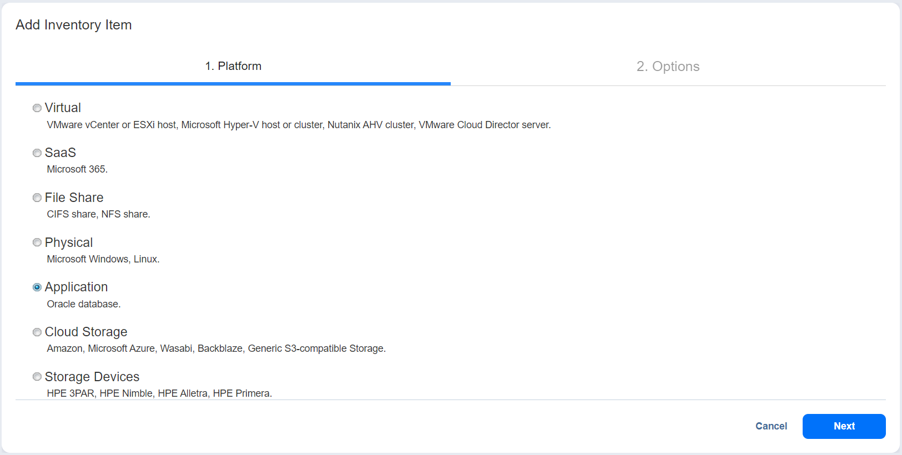
Task: Click the File Share label text
Action: 74,198
